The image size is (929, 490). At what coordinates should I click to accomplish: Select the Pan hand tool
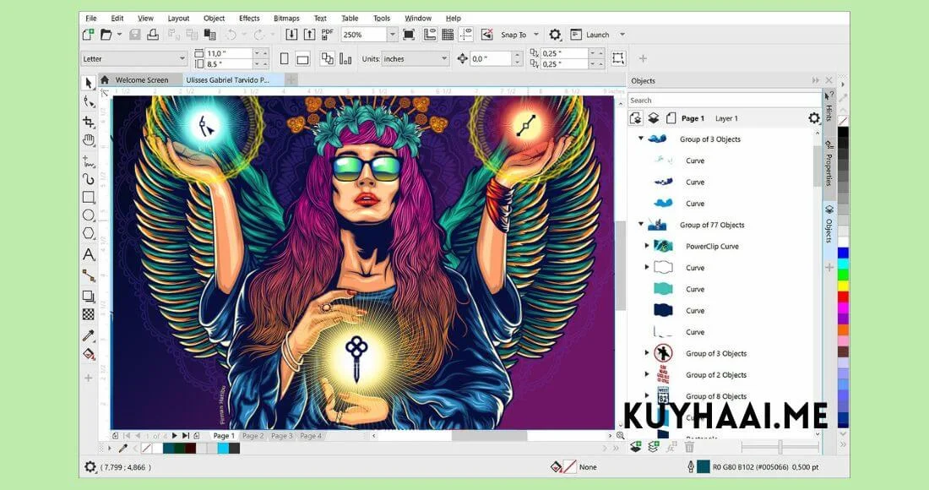89,140
